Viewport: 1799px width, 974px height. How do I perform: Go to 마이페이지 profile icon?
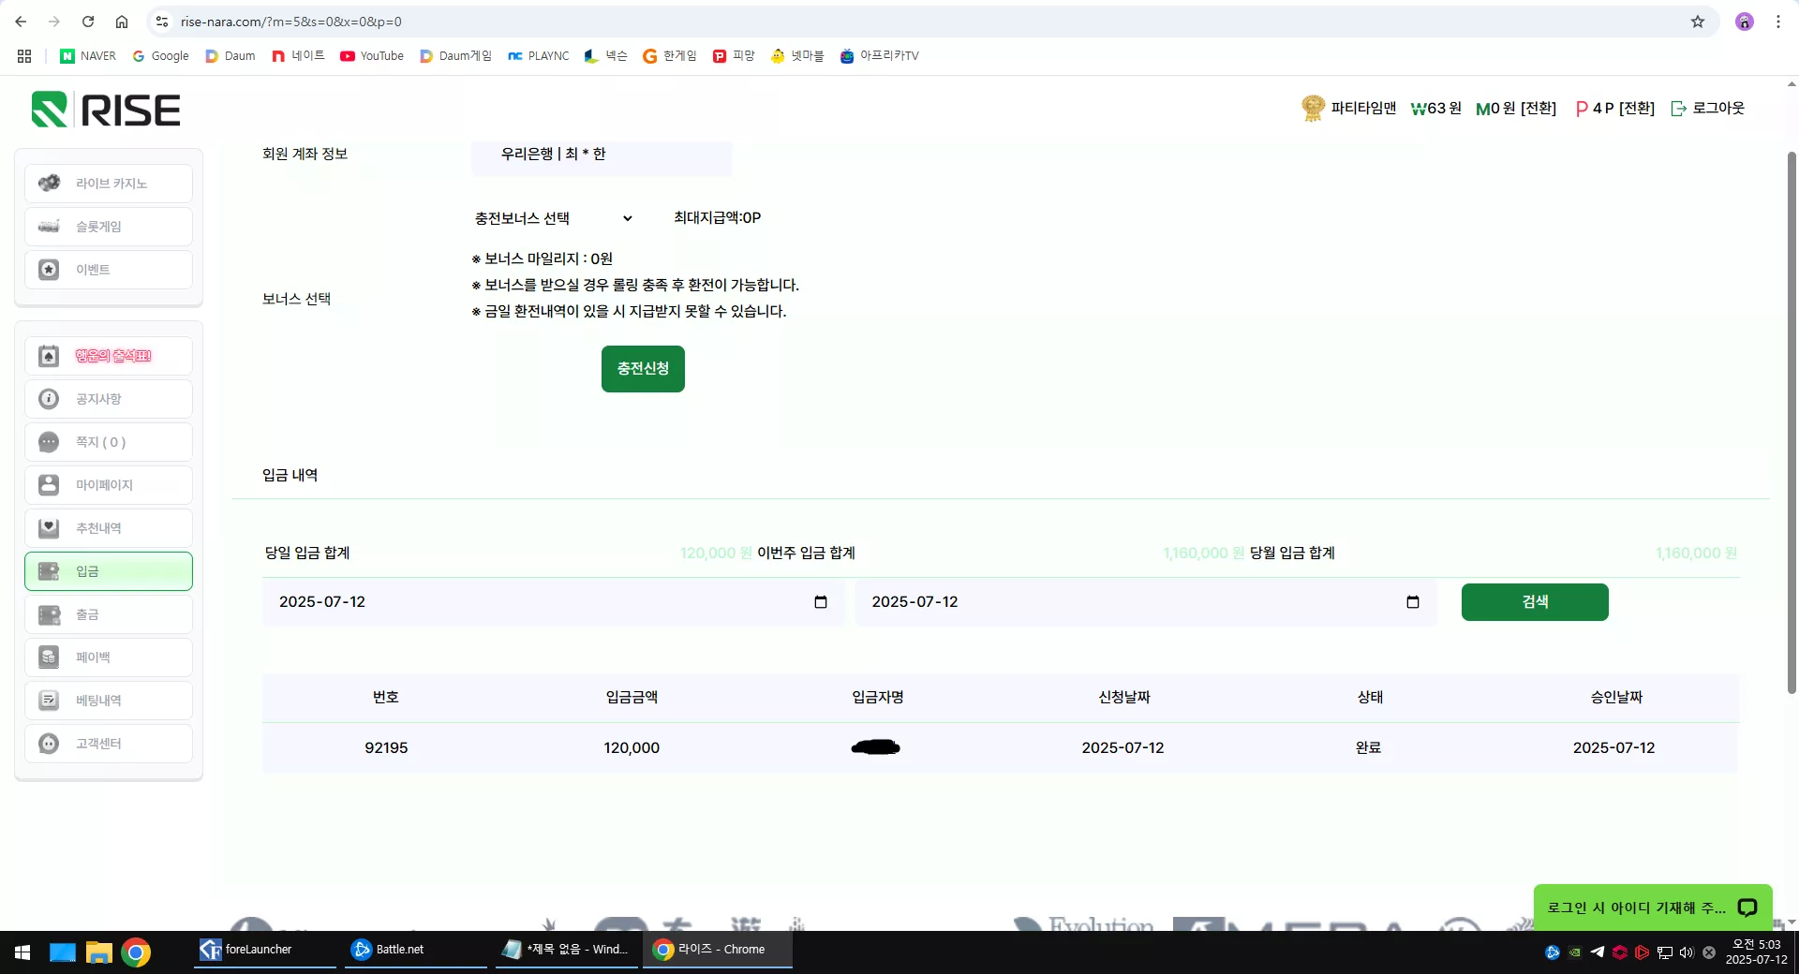pos(49,485)
